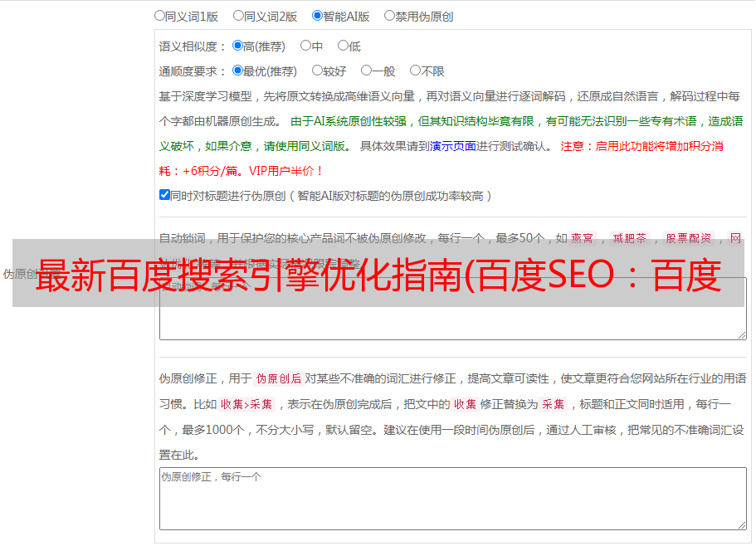
Task: Set 语义相似度 to 中
Action: (305, 46)
